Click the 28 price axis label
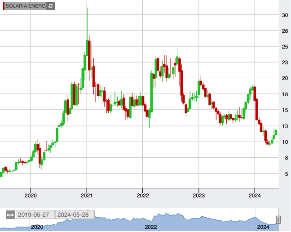 [285, 31]
